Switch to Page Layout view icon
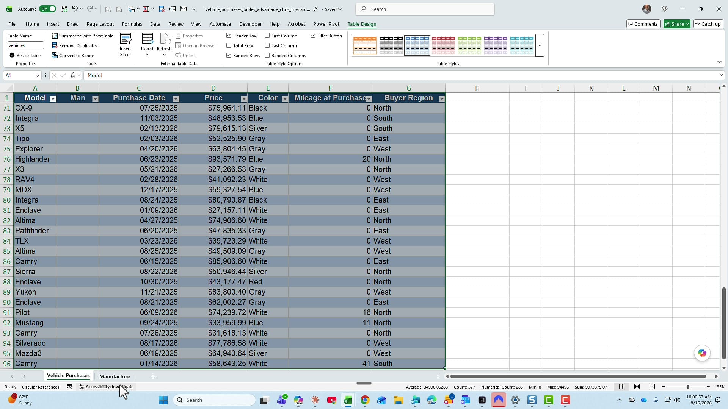Viewport: 728px width, 409px height. pyautogui.click(x=637, y=387)
